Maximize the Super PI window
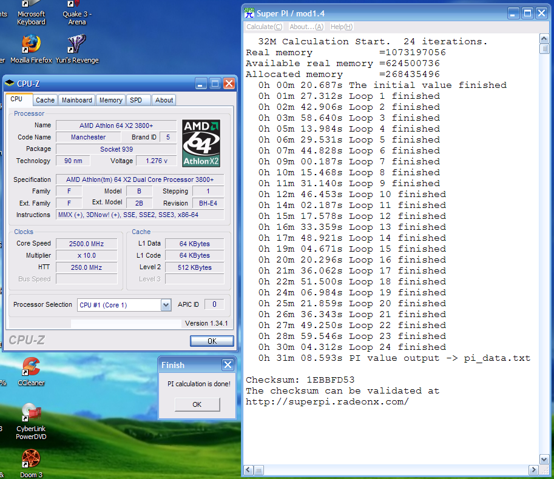The width and height of the screenshot is (554, 479). [x=527, y=13]
